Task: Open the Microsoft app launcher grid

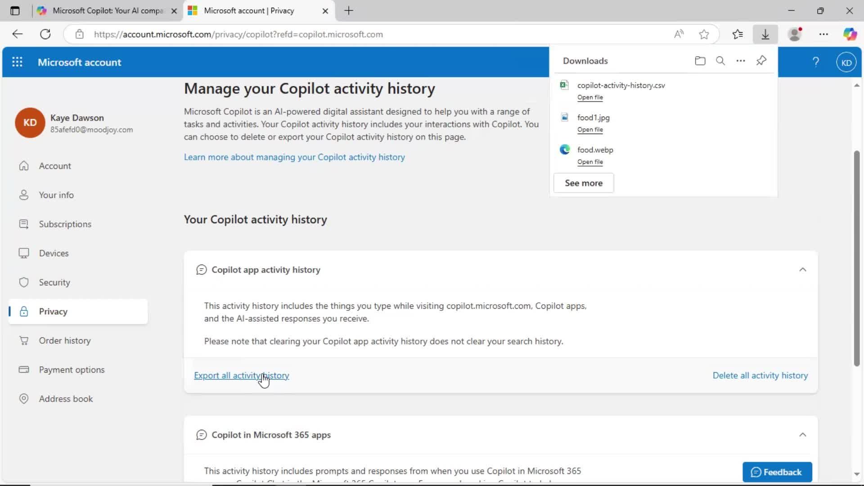Action: [x=17, y=62]
